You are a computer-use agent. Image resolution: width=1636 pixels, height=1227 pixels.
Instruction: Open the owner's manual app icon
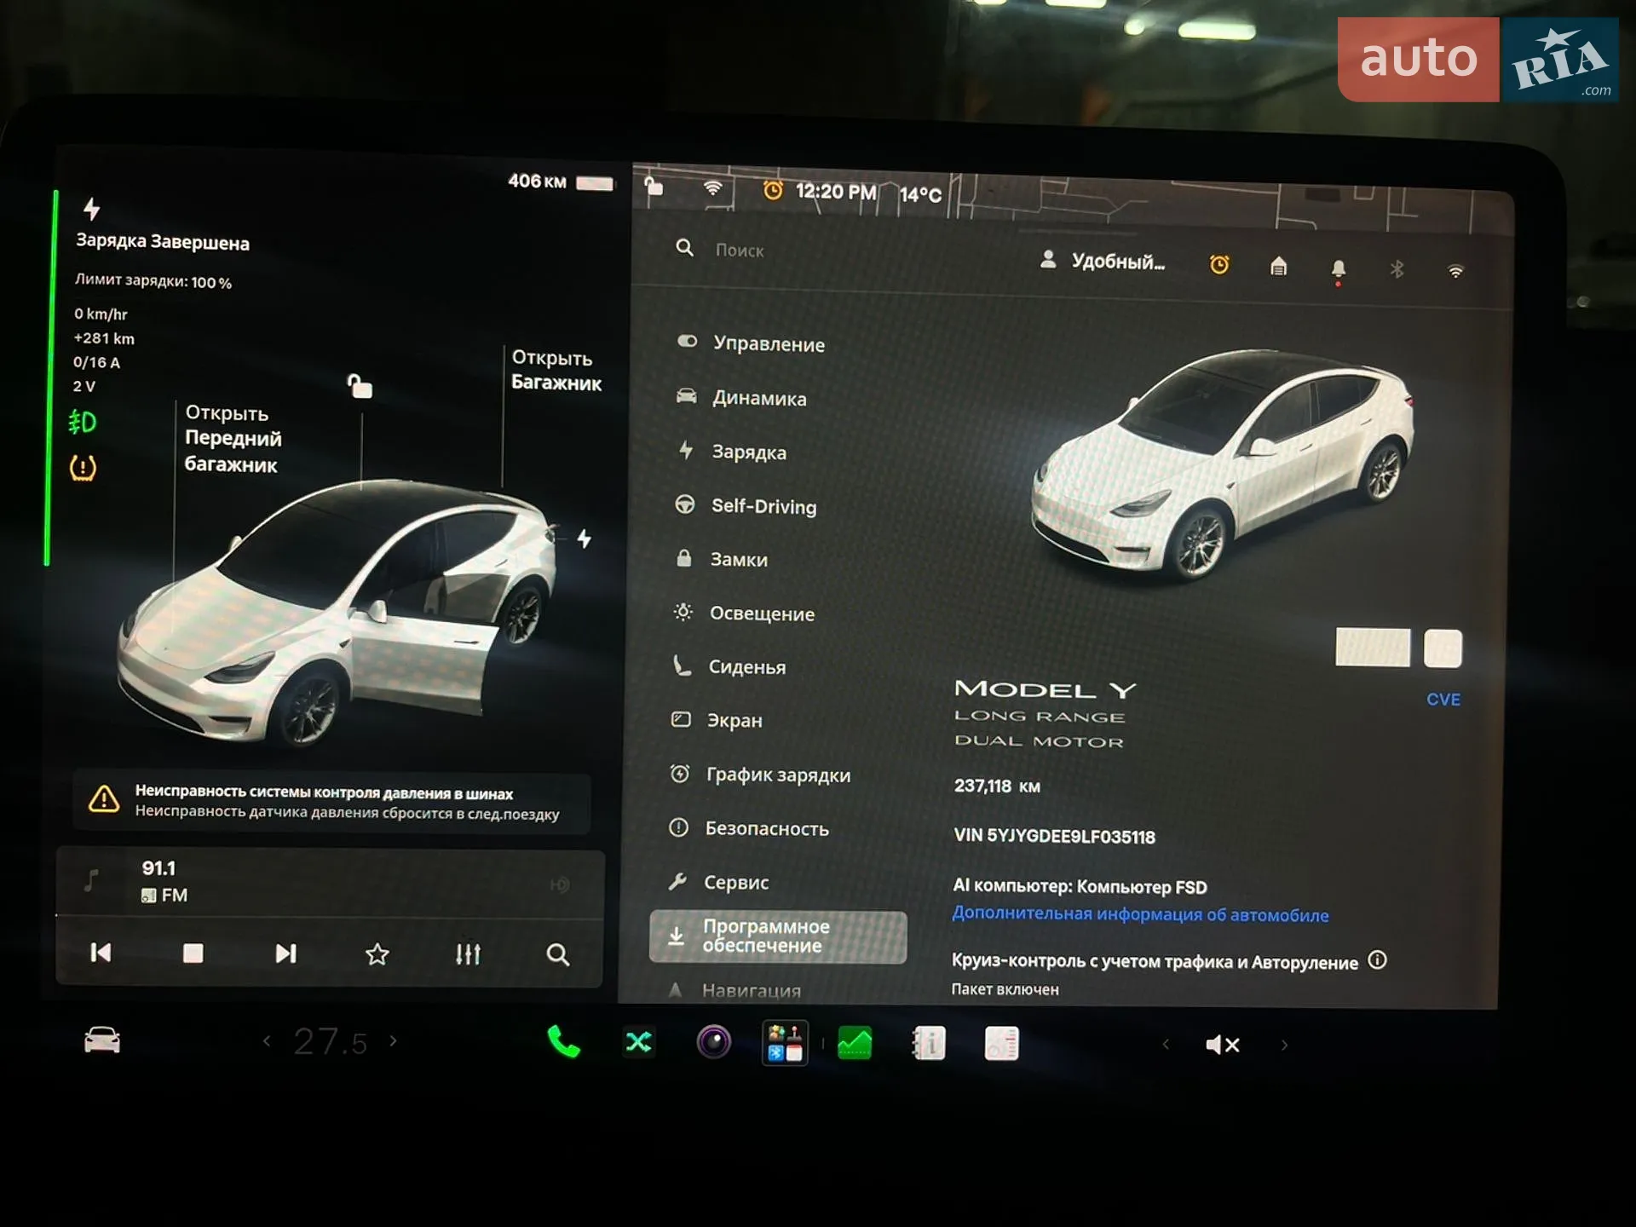(928, 1043)
